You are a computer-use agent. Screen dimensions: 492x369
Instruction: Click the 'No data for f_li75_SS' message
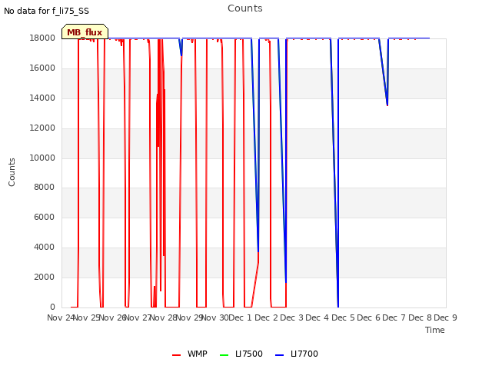tap(46, 11)
